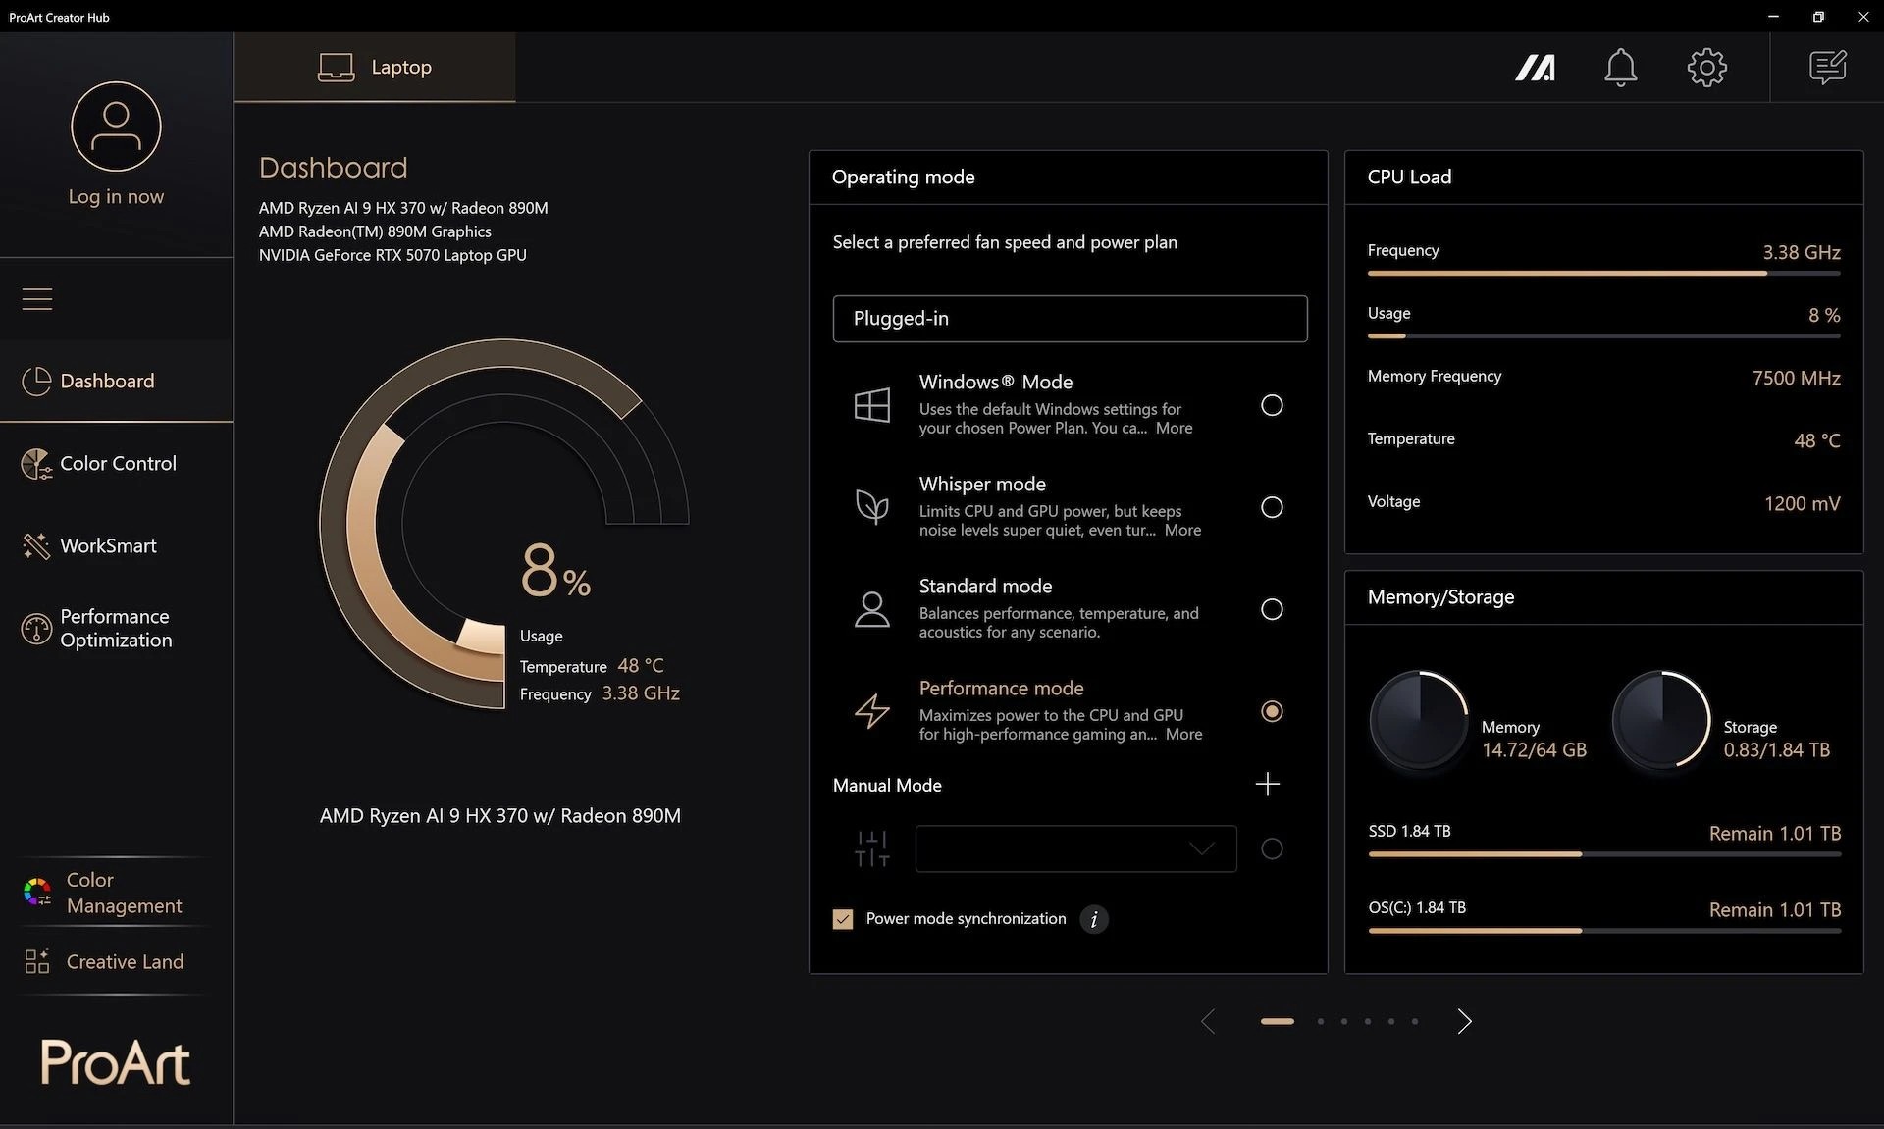
Task: Click the CPU Usage progress bar
Action: click(x=1603, y=335)
